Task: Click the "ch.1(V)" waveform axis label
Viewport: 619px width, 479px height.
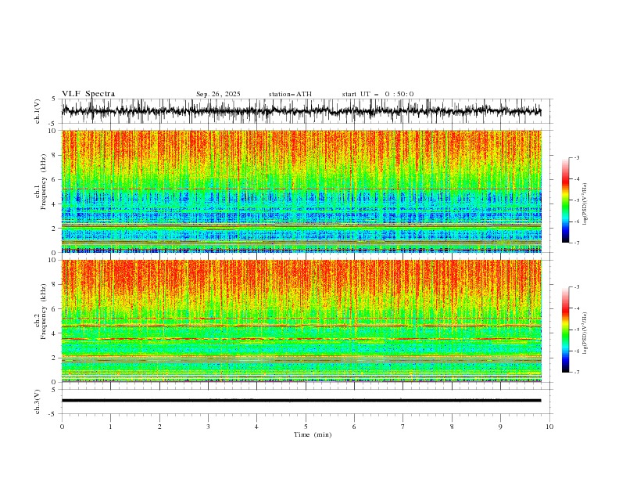Action: coord(38,111)
